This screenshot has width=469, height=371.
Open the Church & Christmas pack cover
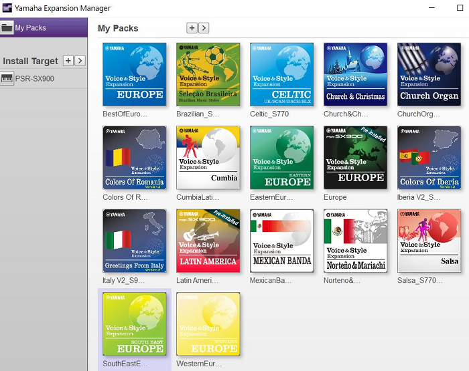355,74
